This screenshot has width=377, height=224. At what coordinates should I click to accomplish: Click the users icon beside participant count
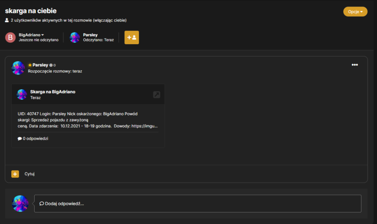coord(7,20)
